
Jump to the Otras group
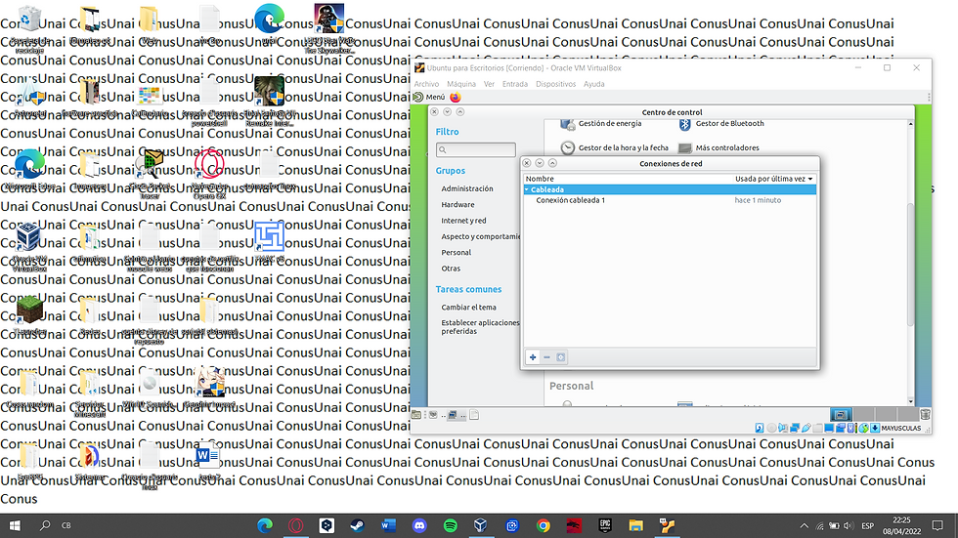(x=451, y=269)
